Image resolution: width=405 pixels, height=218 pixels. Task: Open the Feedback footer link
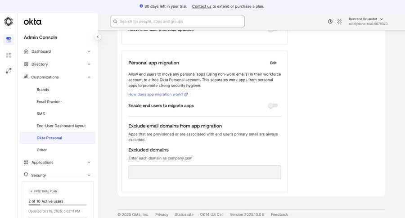pyautogui.click(x=279, y=214)
